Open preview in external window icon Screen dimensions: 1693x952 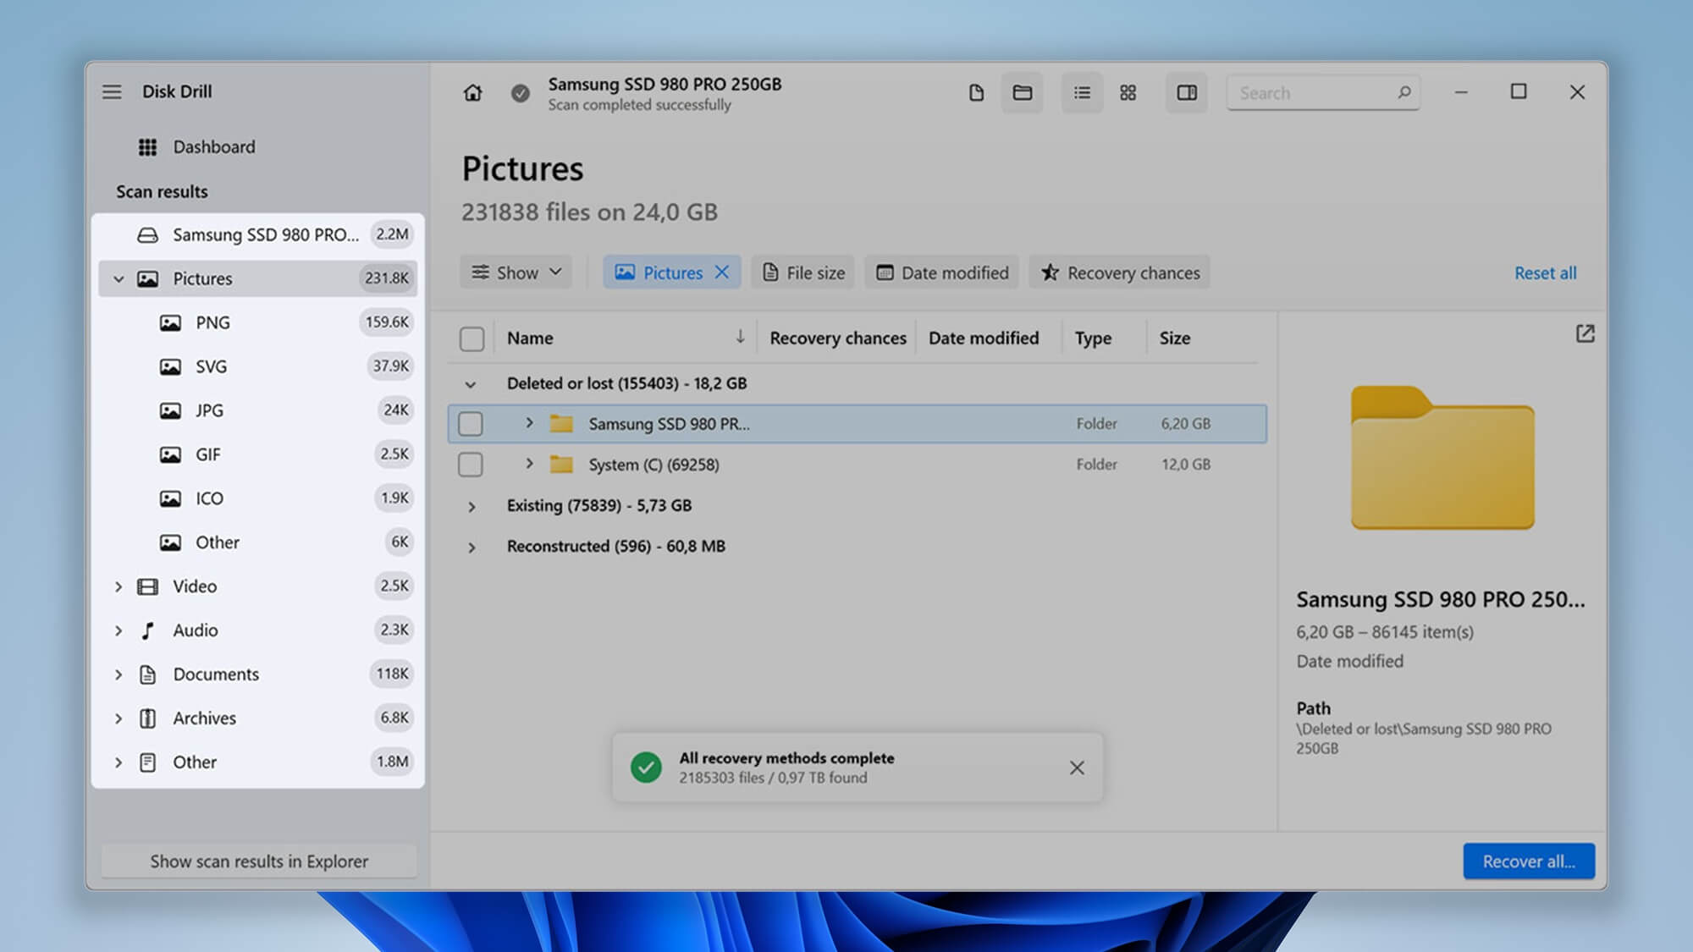click(x=1585, y=333)
